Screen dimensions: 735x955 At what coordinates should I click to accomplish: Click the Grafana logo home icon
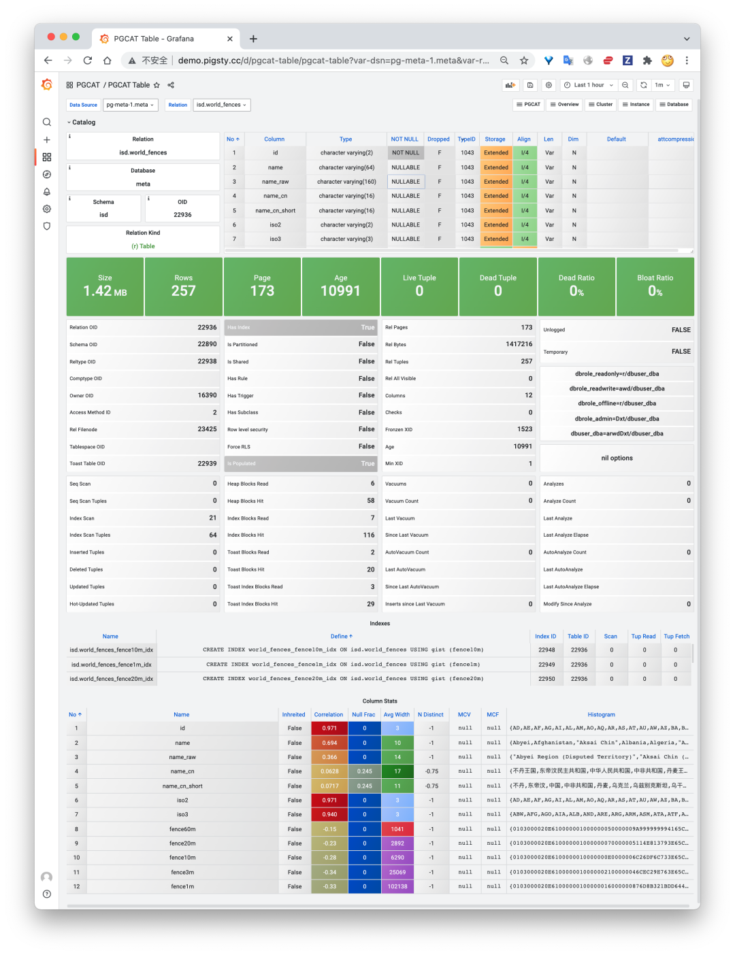[x=46, y=84]
